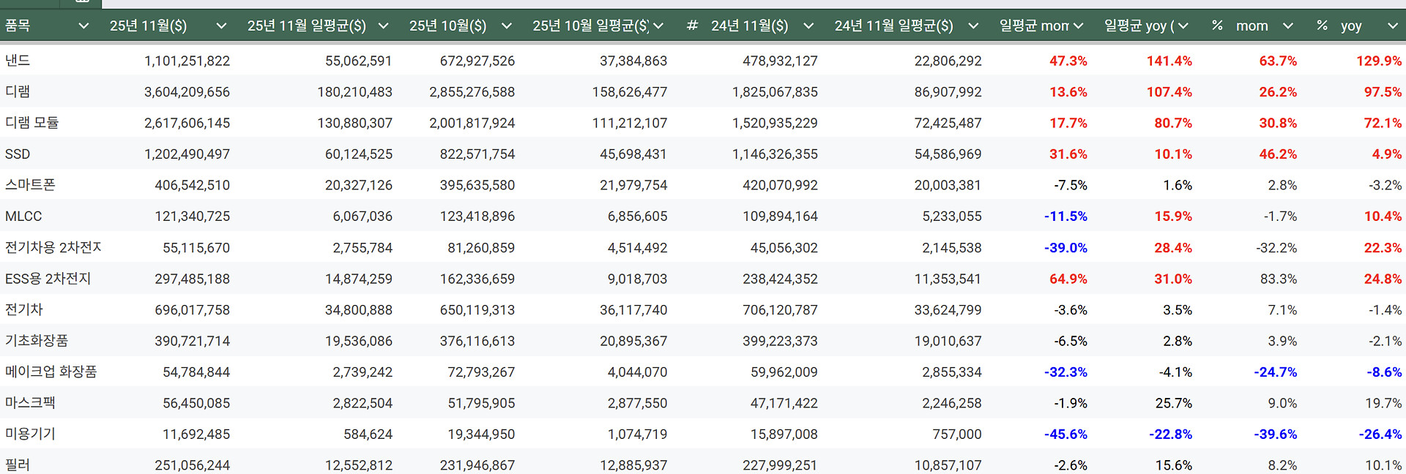Select the 디램 모듈 row label
The height and width of the screenshot is (474, 1406).
32,123
